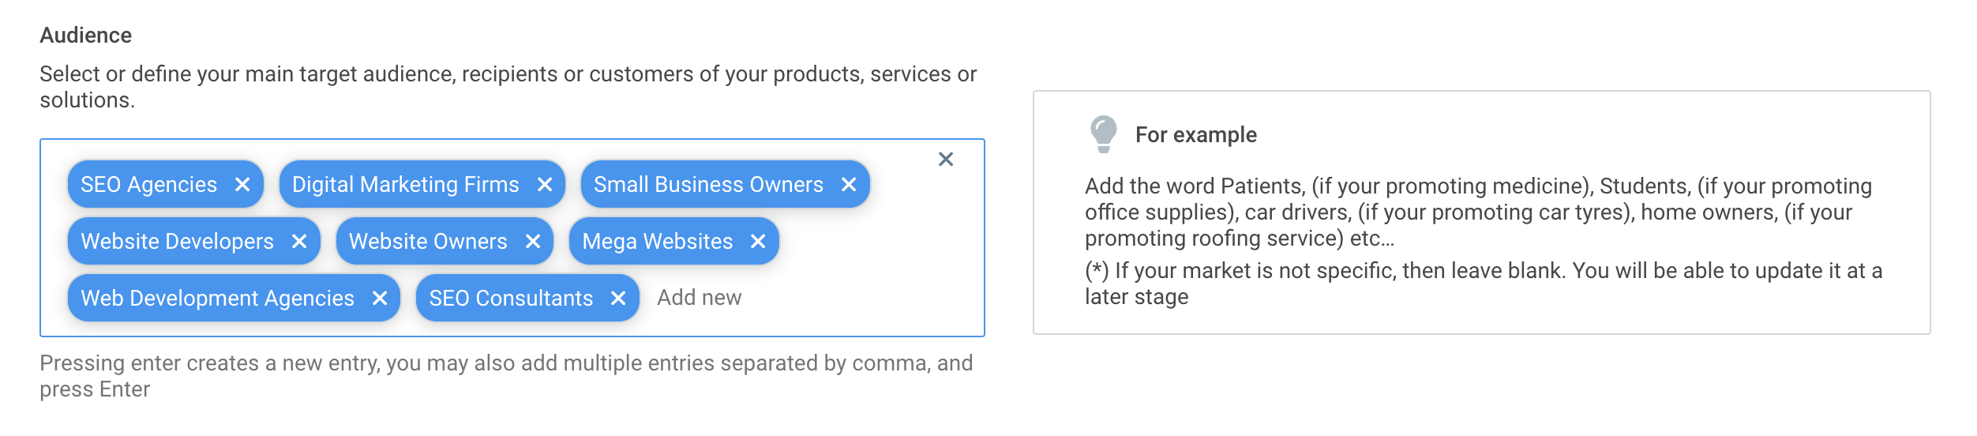Remove the Mega Websites tag
Image resolution: width=1977 pixels, height=436 pixels.
click(x=758, y=242)
